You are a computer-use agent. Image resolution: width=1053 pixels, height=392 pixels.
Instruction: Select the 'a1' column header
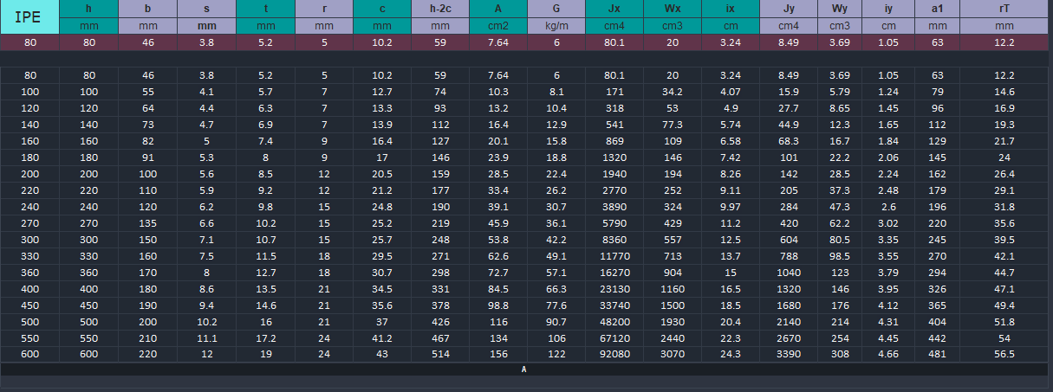[x=937, y=9]
